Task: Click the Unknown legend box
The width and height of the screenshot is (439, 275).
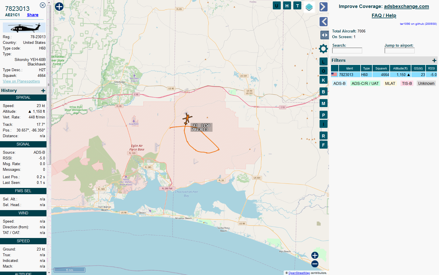Action: click(x=426, y=83)
